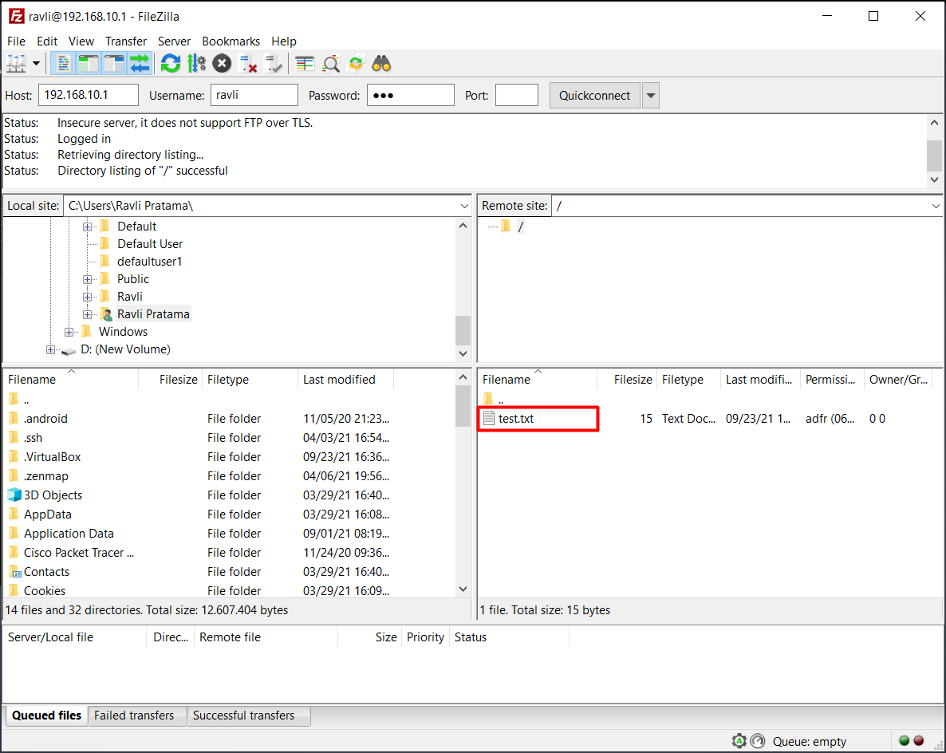Click the Port input field
The image size is (946, 753).
point(516,96)
